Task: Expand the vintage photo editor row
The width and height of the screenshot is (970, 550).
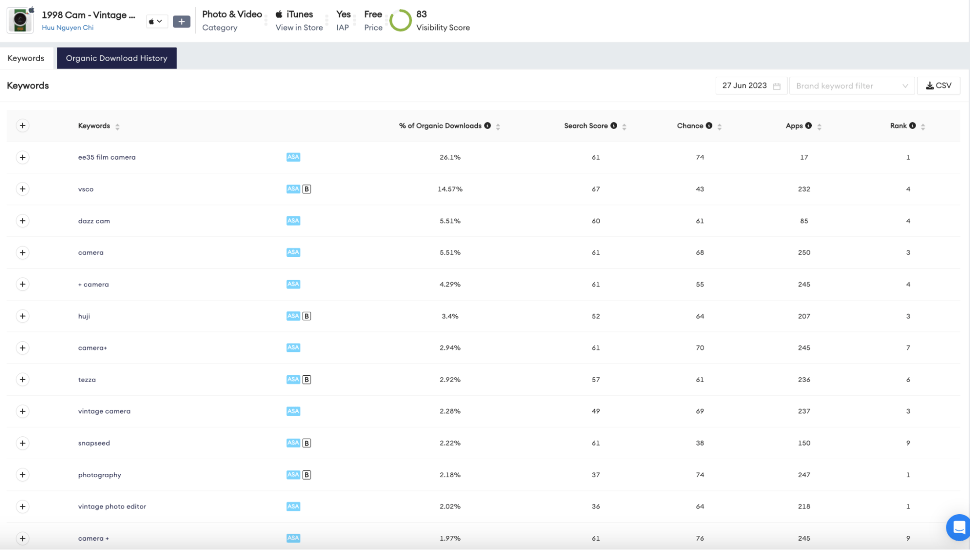Action: (22, 507)
